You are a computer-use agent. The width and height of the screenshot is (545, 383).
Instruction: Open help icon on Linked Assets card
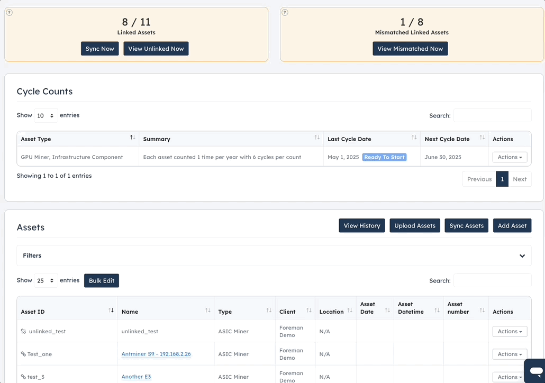click(10, 13)
